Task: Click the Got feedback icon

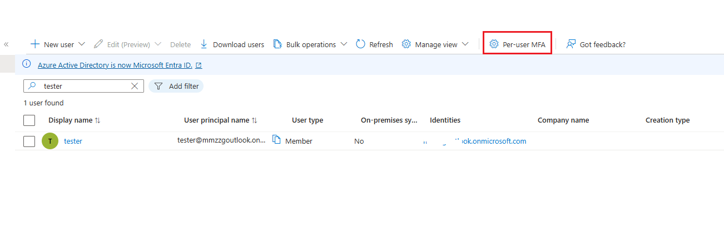Action: (x=571, y=44)
